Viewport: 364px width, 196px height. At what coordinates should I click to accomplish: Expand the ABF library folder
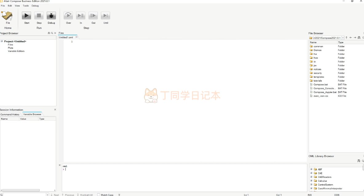311,169
